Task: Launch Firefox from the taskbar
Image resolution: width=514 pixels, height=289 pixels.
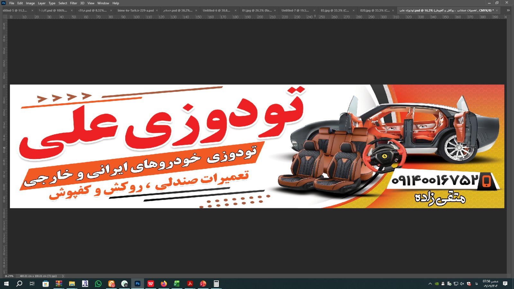Action: coord(164,284)
